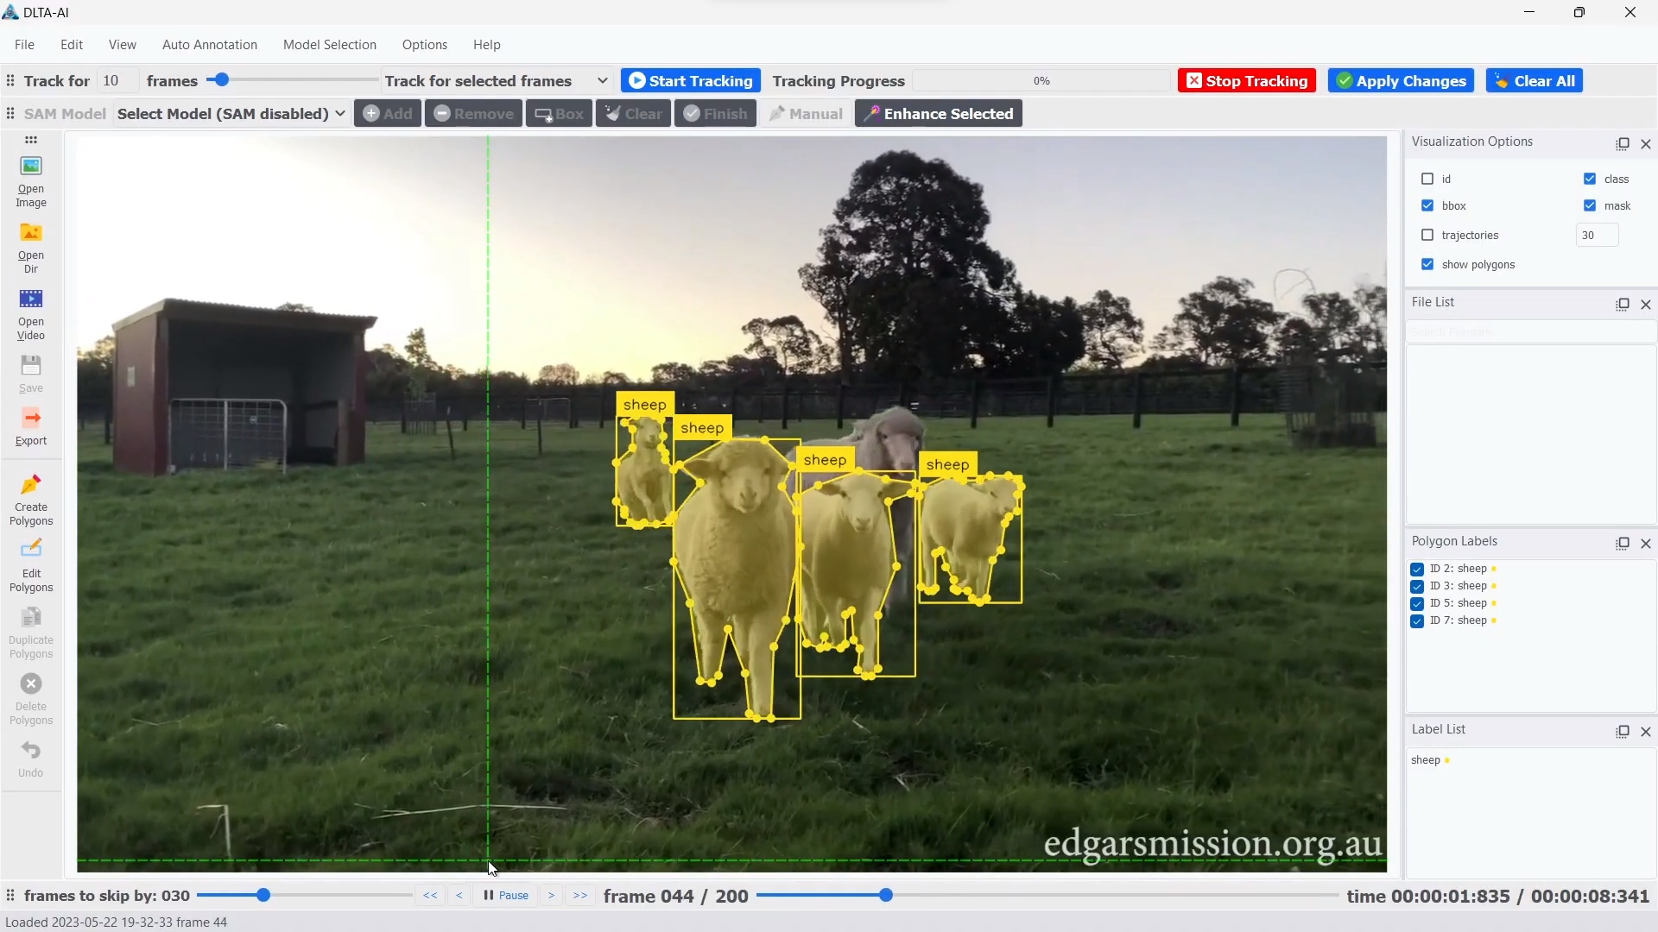Click Stop Tracking button
The image size is (1658, 932).
[x=1247, y=80]
